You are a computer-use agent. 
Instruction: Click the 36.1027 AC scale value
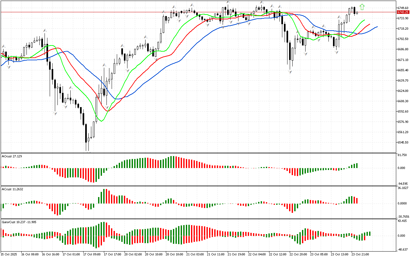402,188
